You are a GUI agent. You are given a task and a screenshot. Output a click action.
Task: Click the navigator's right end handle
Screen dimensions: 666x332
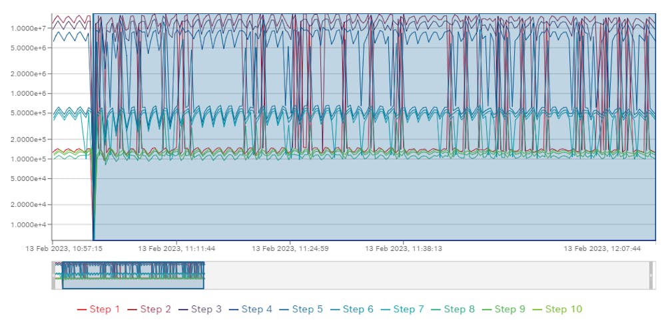(651, 275)
